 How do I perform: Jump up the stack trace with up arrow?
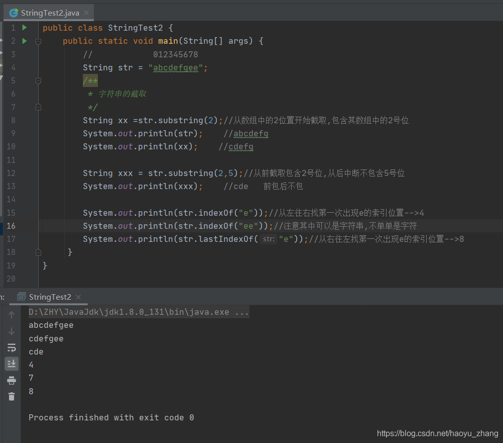point(12,315)
